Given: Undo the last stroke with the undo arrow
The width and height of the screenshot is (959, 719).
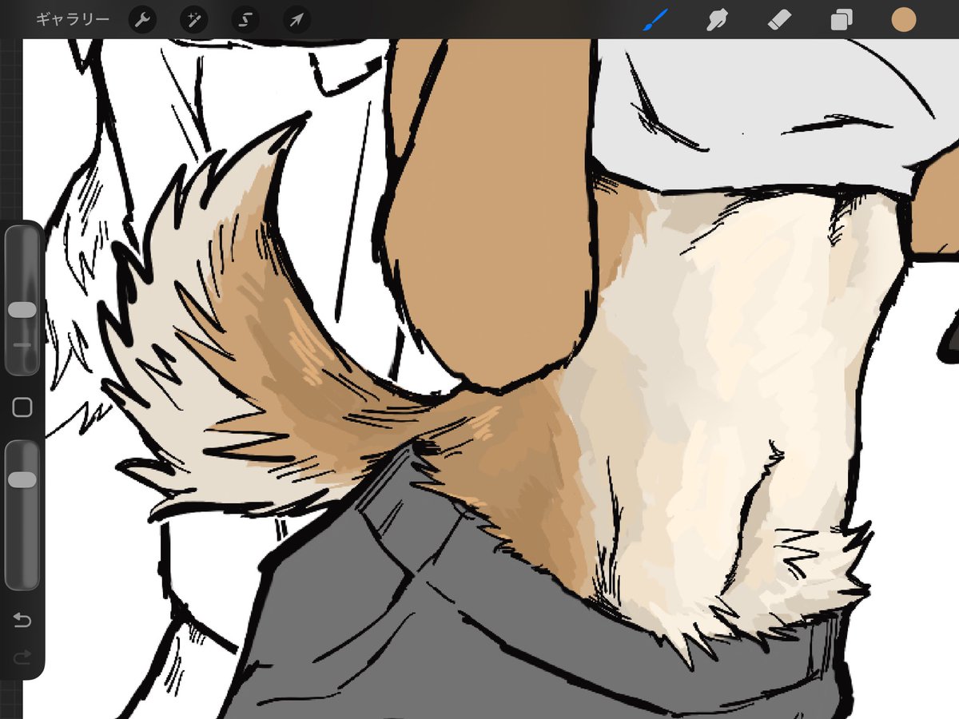Looking at the screenshot, I should click(22, 620).
